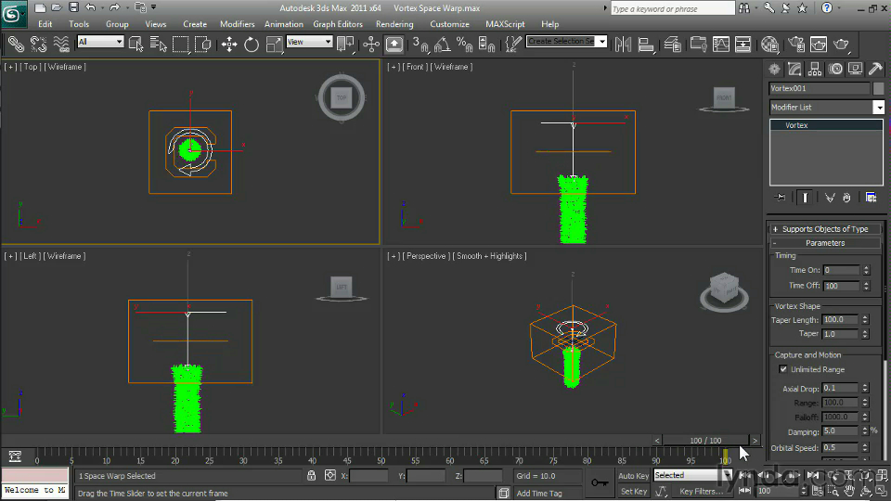Toggle Percent Snap
Screen dimensions: 891x501
click(464, 44)
